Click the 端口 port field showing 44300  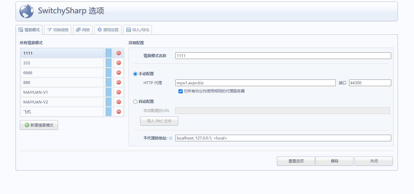point(370,83)
